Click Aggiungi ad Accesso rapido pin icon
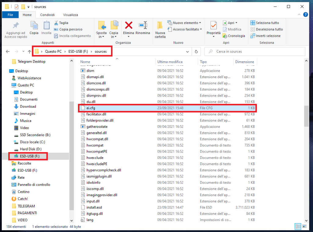Viewport: 313px width, 232px height. [x=16, y=25]
